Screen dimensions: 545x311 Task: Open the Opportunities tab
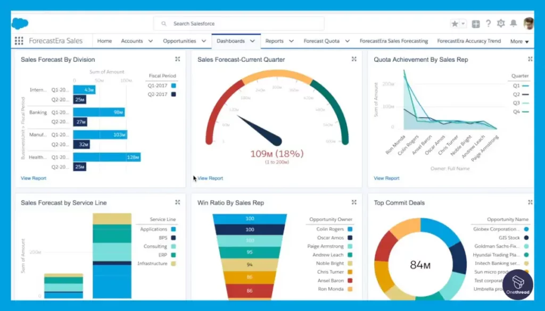click(x=179, y=41)
